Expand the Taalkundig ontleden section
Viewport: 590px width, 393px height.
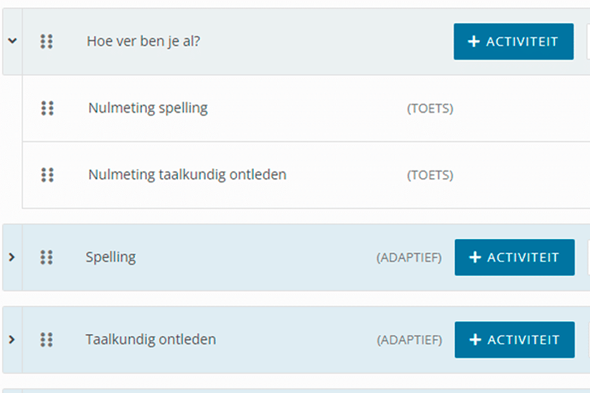coord(11,340)
